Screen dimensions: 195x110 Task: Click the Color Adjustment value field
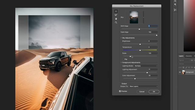click(153, 75)
